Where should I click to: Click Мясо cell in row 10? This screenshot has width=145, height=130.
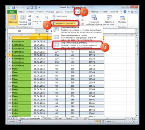click(x=21, y=69)
